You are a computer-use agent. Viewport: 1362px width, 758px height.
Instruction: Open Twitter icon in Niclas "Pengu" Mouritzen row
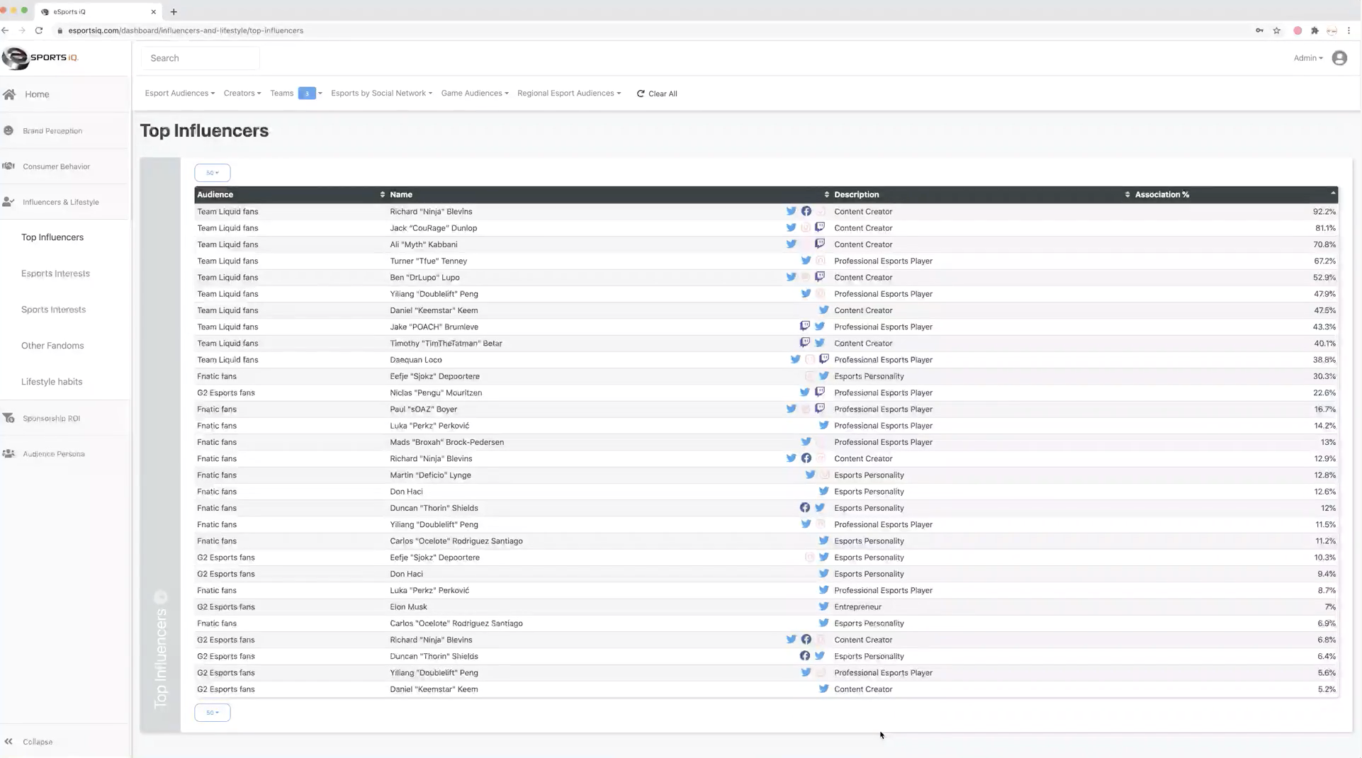[805, 392]
